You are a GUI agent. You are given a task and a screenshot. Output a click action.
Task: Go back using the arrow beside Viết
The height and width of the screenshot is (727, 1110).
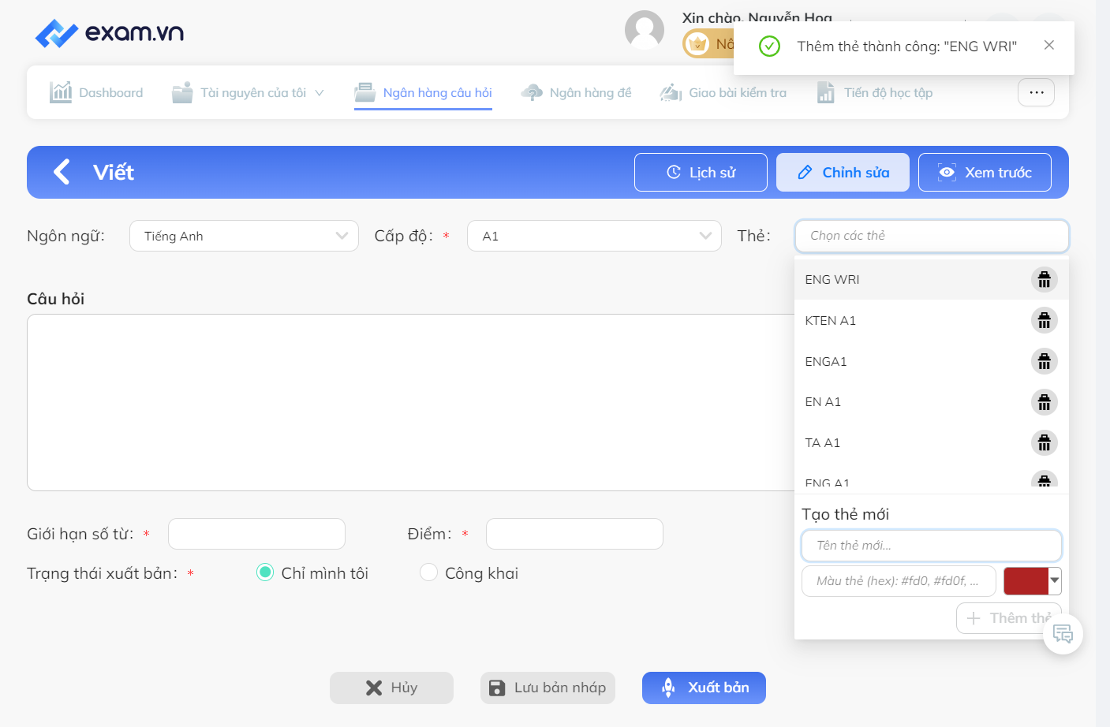pos(62,172)
